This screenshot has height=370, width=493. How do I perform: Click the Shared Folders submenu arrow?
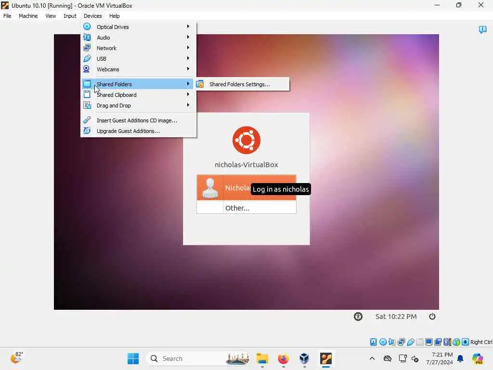(188, 84)
